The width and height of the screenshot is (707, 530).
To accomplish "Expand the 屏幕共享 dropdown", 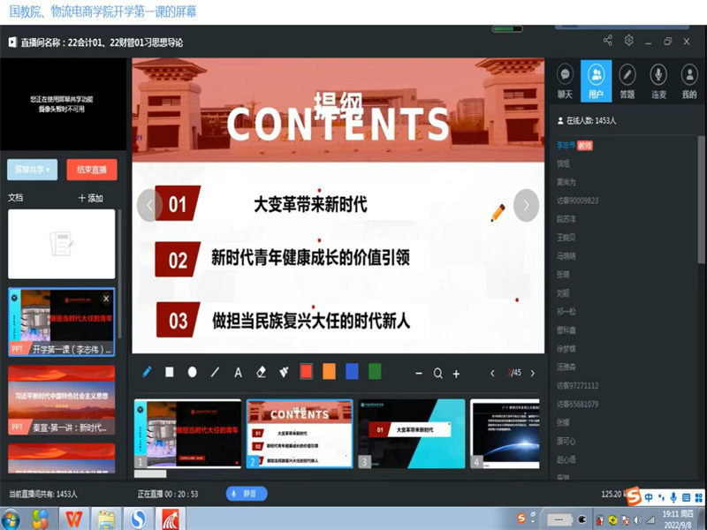I will click(x=33, y=170).
